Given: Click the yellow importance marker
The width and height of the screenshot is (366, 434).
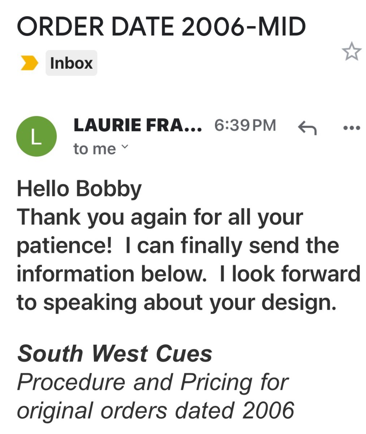Looking at the screenshot, I should pos(29,63).
